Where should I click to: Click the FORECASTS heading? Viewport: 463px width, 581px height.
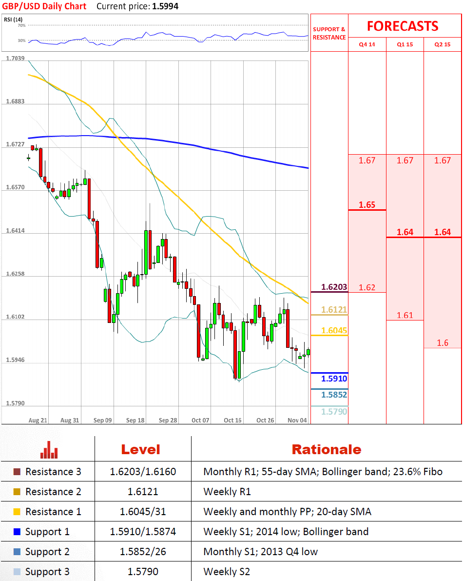click(403, 26)
